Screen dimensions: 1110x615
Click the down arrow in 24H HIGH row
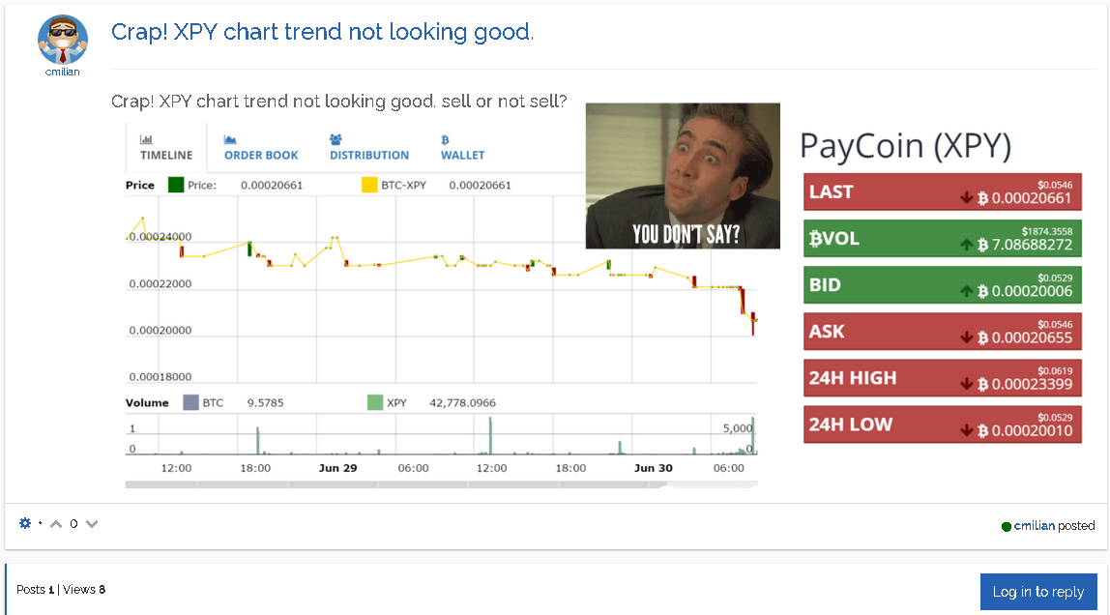click(966, 384)
